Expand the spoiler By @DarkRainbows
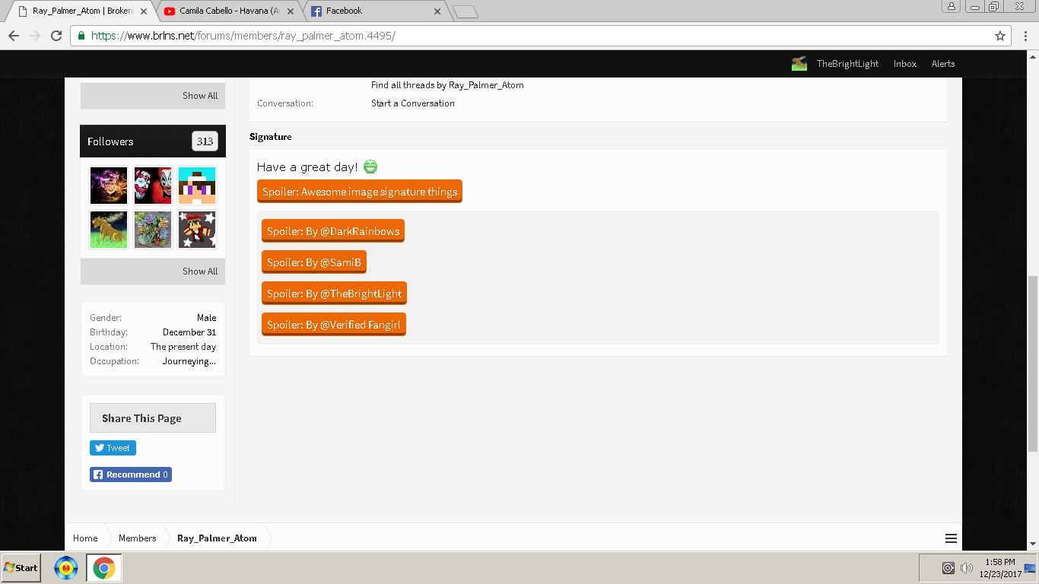 333,231
